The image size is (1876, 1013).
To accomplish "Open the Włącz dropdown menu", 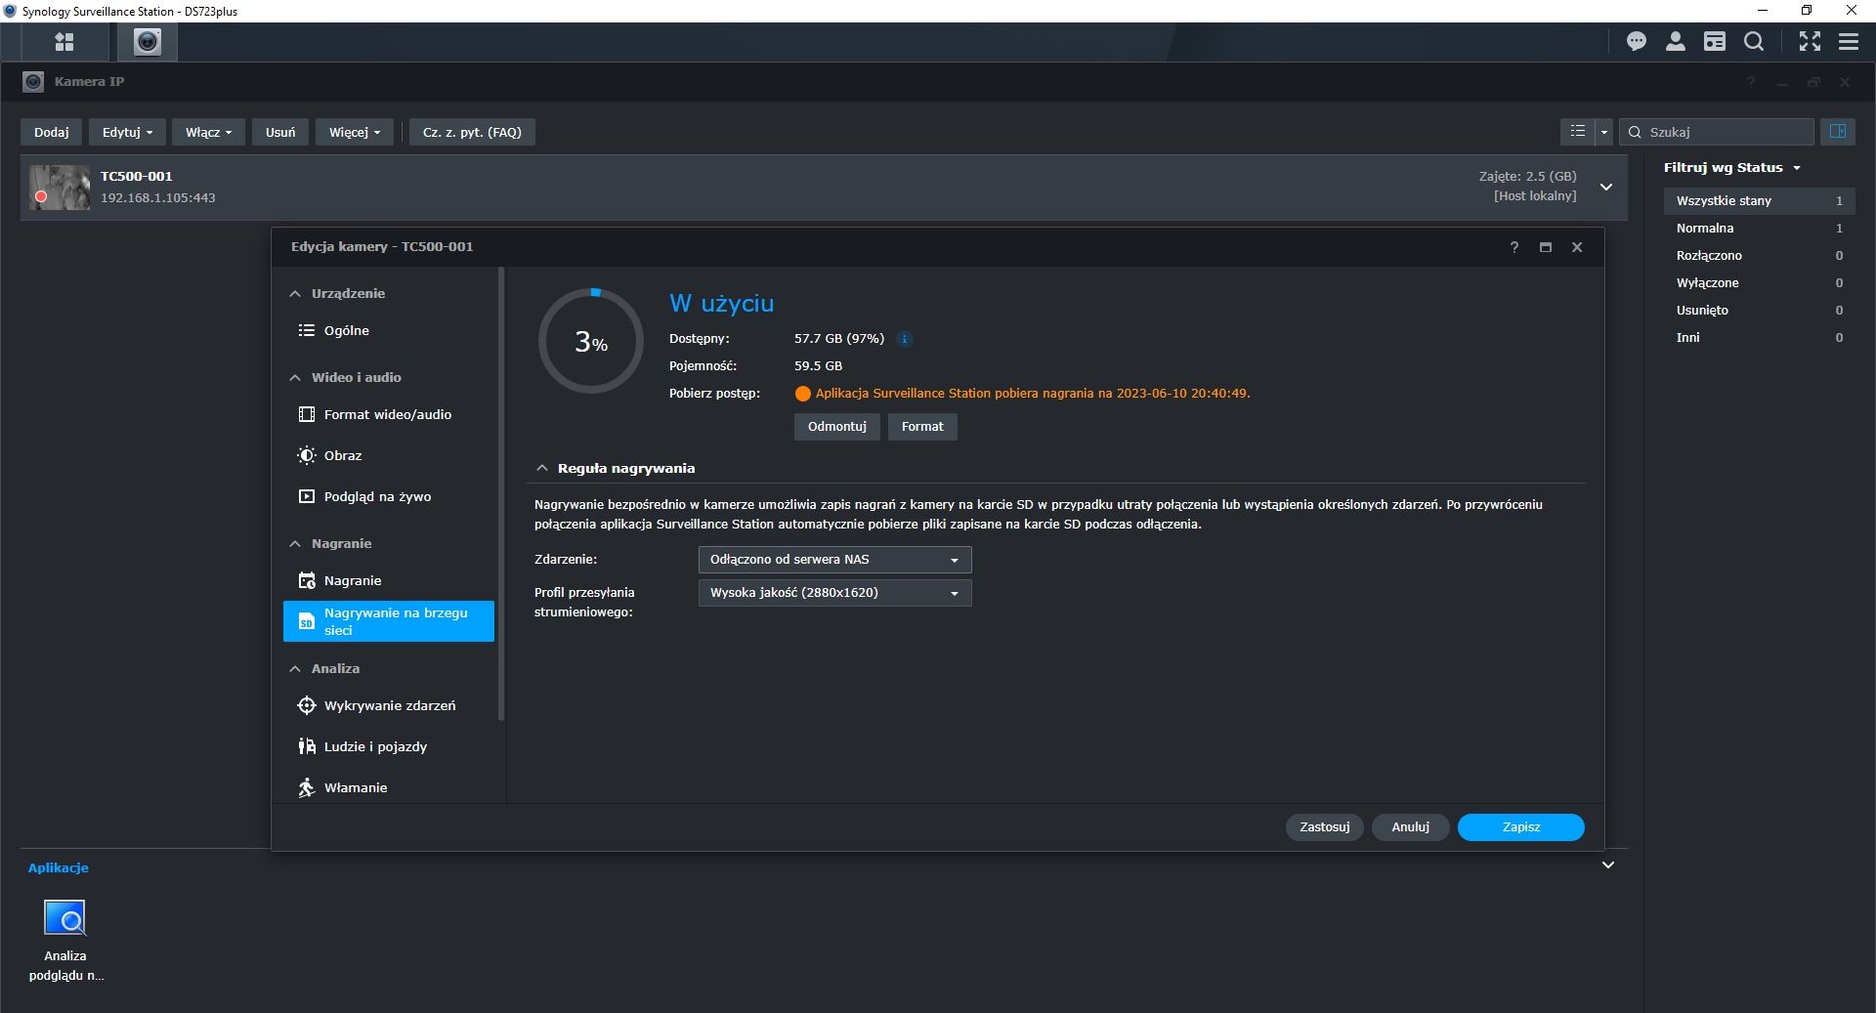I will point(208,132).
